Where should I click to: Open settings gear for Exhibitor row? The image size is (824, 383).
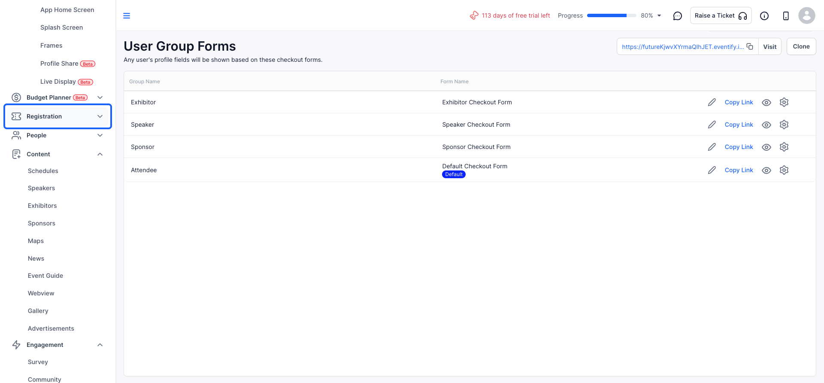(x=784, y=102)
